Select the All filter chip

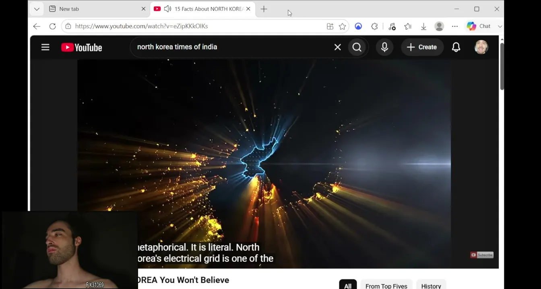(x=348, y=286)
